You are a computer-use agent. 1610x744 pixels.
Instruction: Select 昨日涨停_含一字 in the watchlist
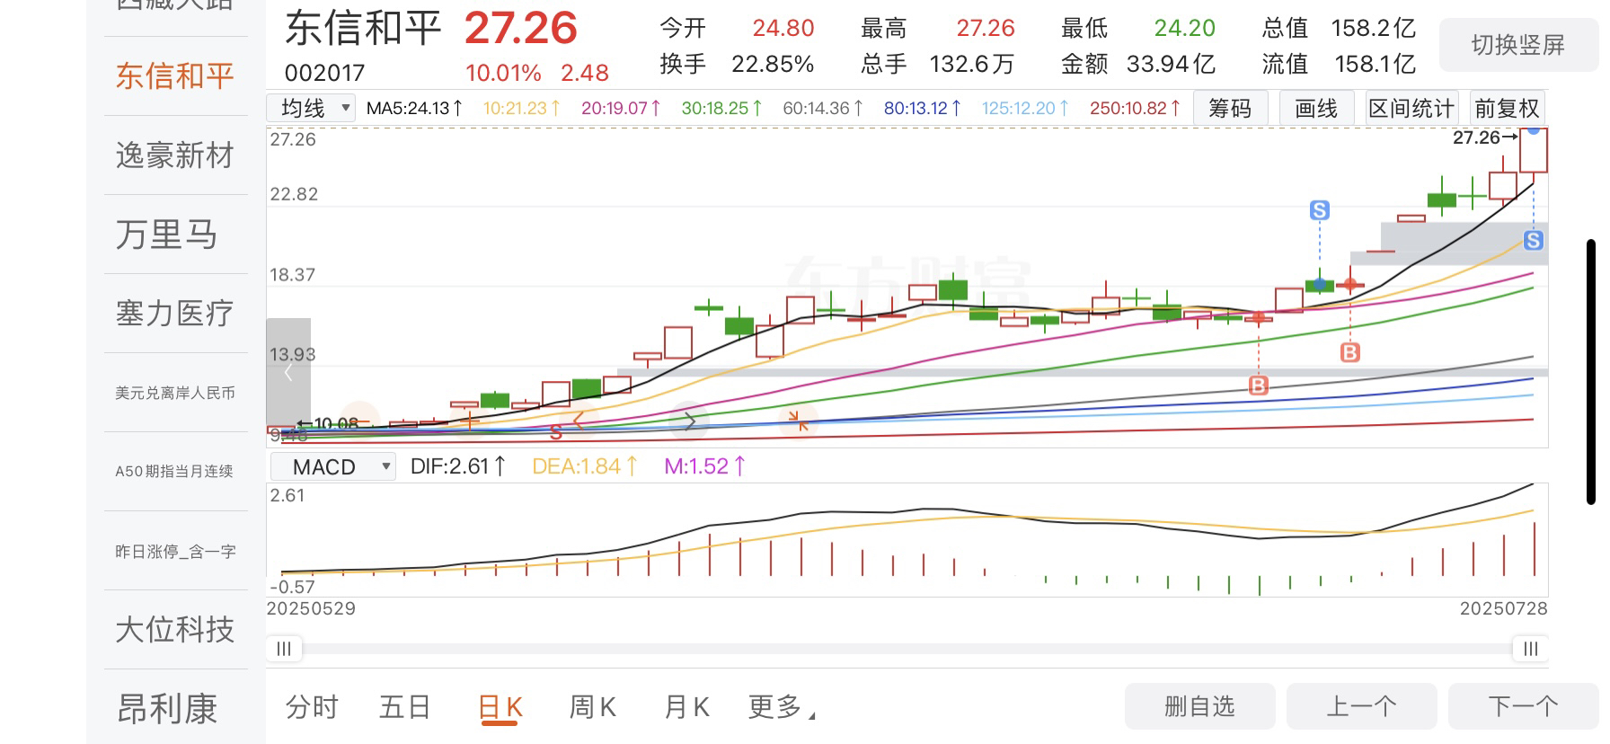(x=175, y=551)
